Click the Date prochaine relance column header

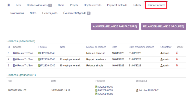click(142, 47)
